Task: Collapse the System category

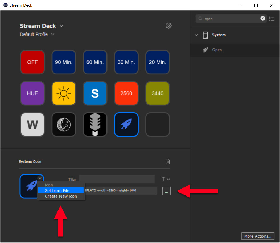Action: click(x=196, y=35)
